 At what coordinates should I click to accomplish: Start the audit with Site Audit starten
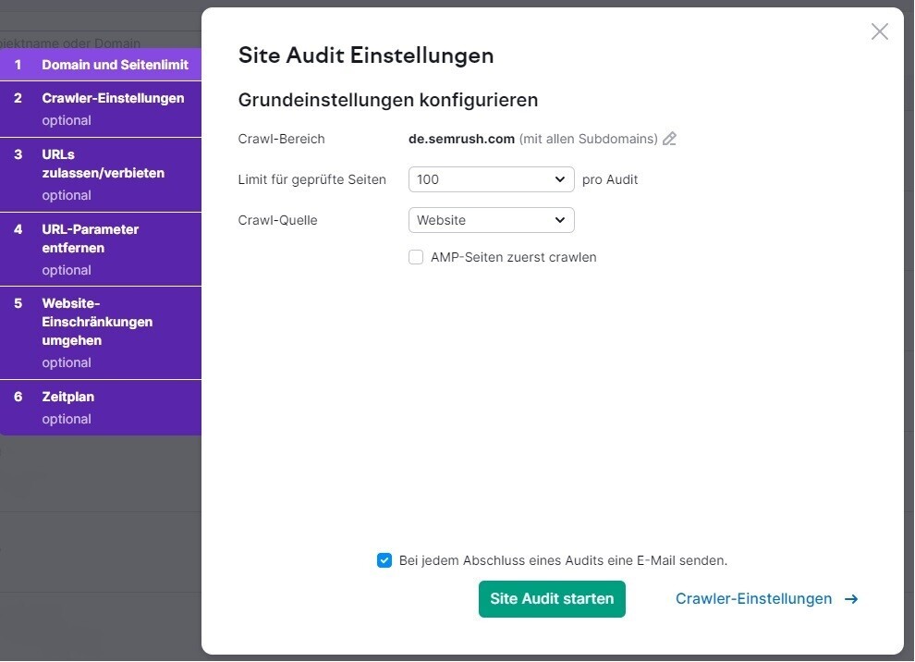[x=552, y=598]
